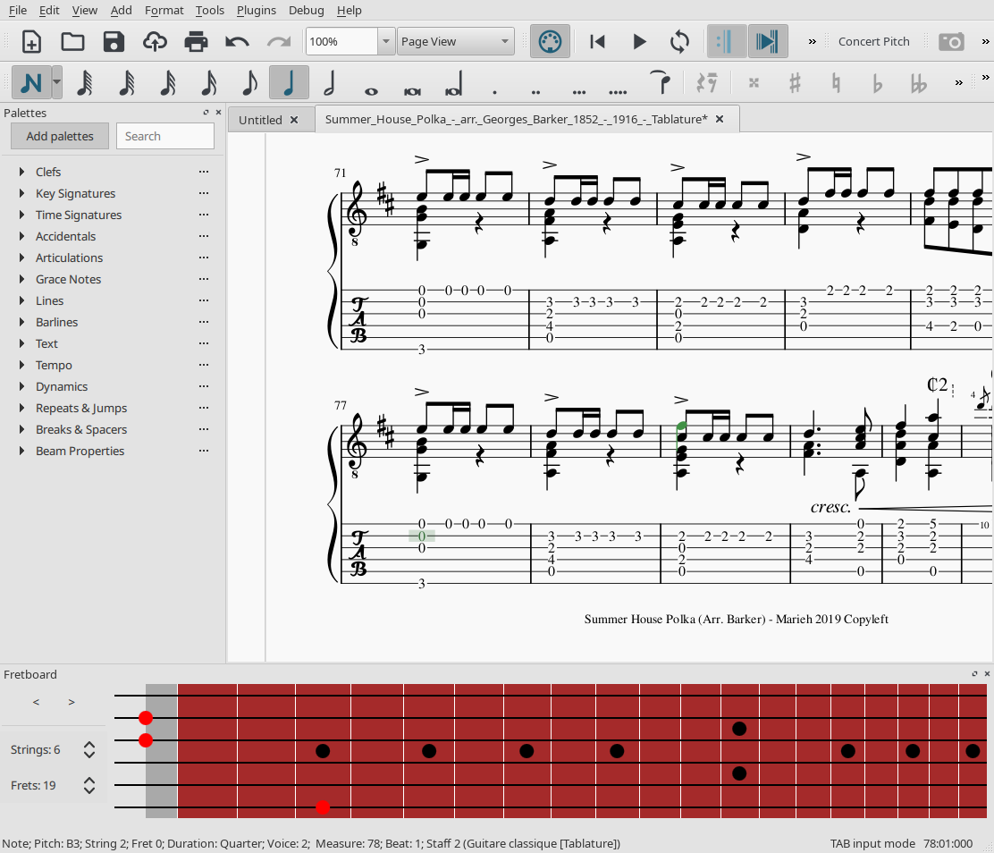994x853 pixels.
Task: Open the zoom level dropdown
Action: coord(385,41)
